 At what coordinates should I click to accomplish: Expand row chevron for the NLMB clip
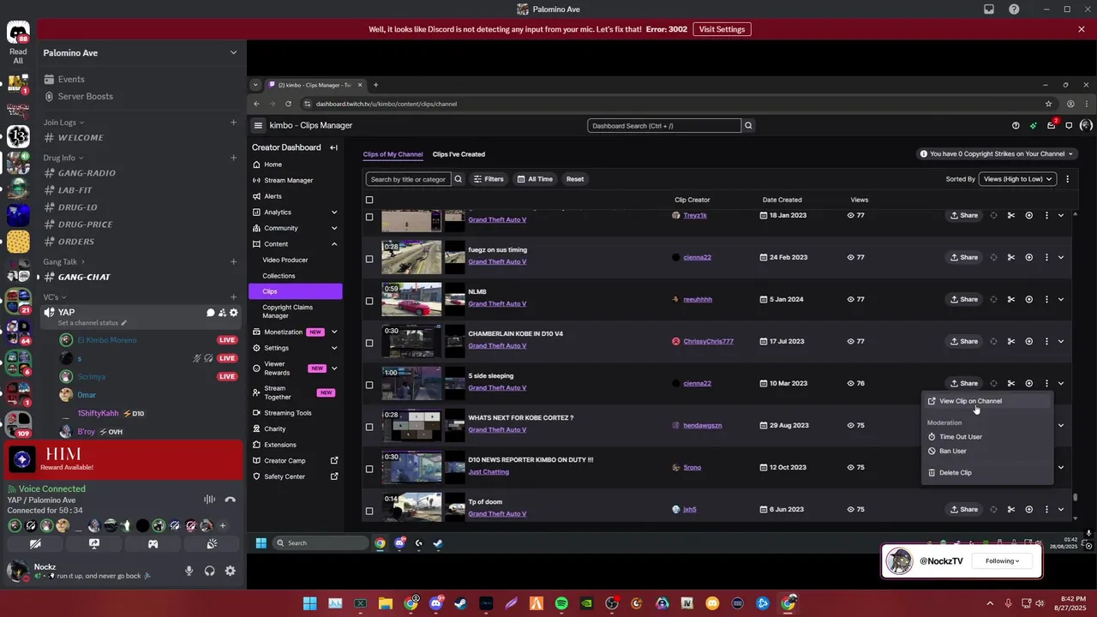[x=1061, y=299]
